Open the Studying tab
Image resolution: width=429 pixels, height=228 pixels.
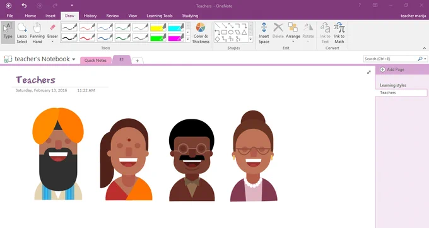point(190,16)
